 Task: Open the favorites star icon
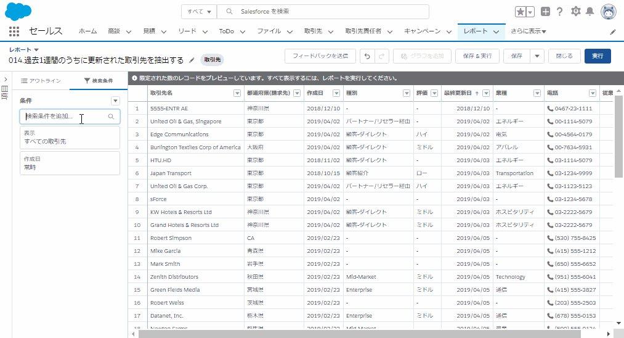pyautogui.click(x=520, y=12)
